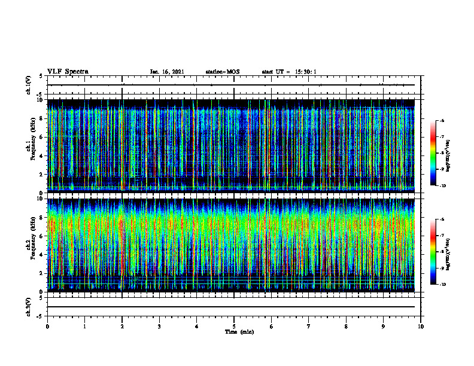The height and width of the screenshot is (366, 474).
Task: Click the "-6" tick on the ch.1 colorbar
Action: pyautogui.click(x=442, y=121)
